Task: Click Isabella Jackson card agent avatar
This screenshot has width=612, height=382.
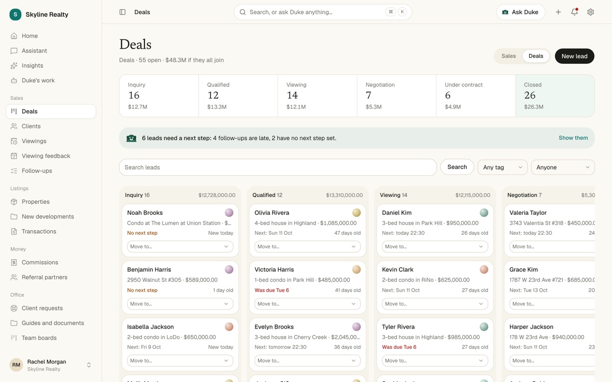Action: pos(229,326)
